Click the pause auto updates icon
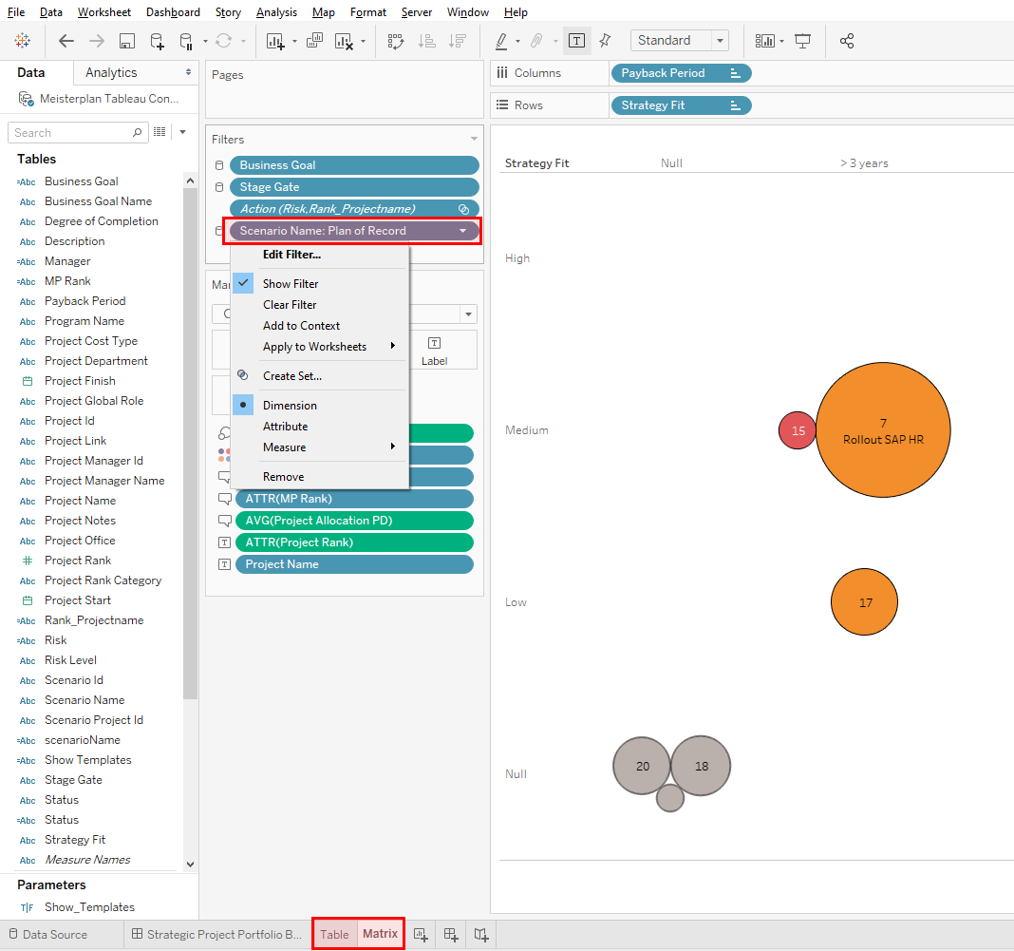This screenshot has width=1014, height=951. (186, 42)
